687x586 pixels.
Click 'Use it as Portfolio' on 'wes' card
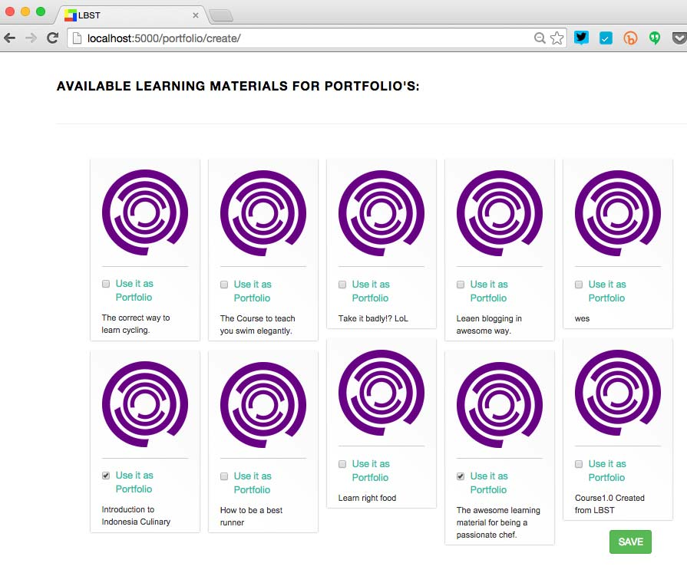tap(607, 291)
